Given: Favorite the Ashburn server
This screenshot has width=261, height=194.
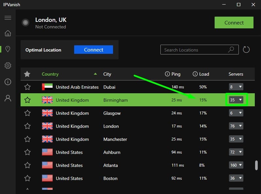Looking at the screenshot, I should tap(27, 152).
